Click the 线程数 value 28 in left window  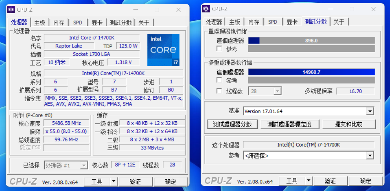172,164
